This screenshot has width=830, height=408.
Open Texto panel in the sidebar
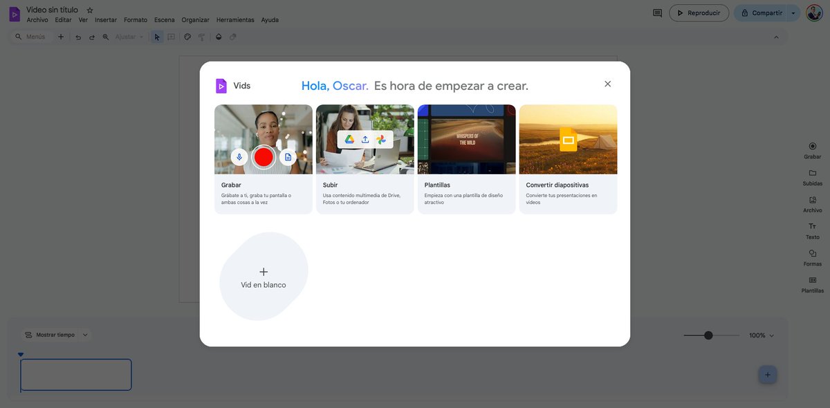(x=813, y=231)
